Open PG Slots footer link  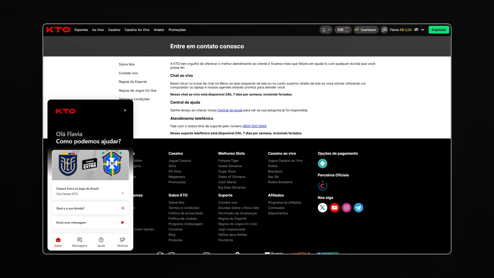[175, 171]
